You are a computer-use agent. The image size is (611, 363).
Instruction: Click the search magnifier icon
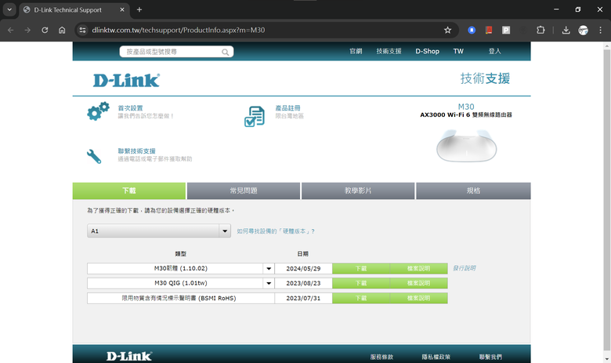226,52
